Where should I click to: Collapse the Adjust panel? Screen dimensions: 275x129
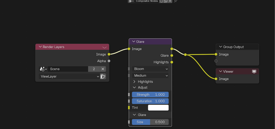pyautogui.click(x=134, y=88)
